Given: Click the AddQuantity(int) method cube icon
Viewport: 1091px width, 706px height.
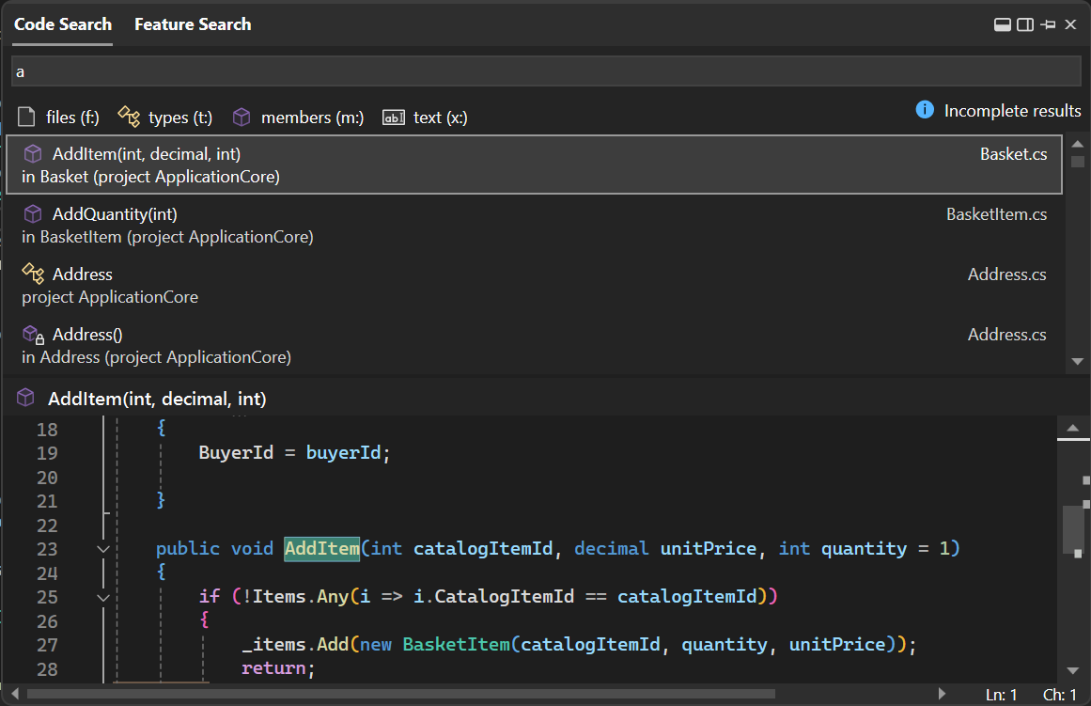Looking at the screenshot, I should [x=33, y=214].
